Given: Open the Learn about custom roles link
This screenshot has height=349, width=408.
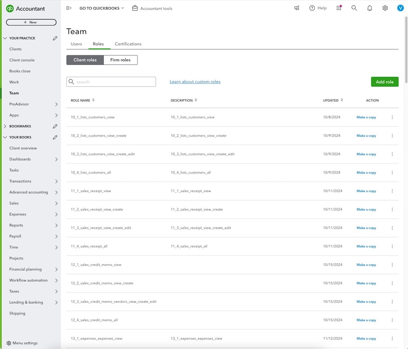Looking at the screenshot, I should 195,82.
